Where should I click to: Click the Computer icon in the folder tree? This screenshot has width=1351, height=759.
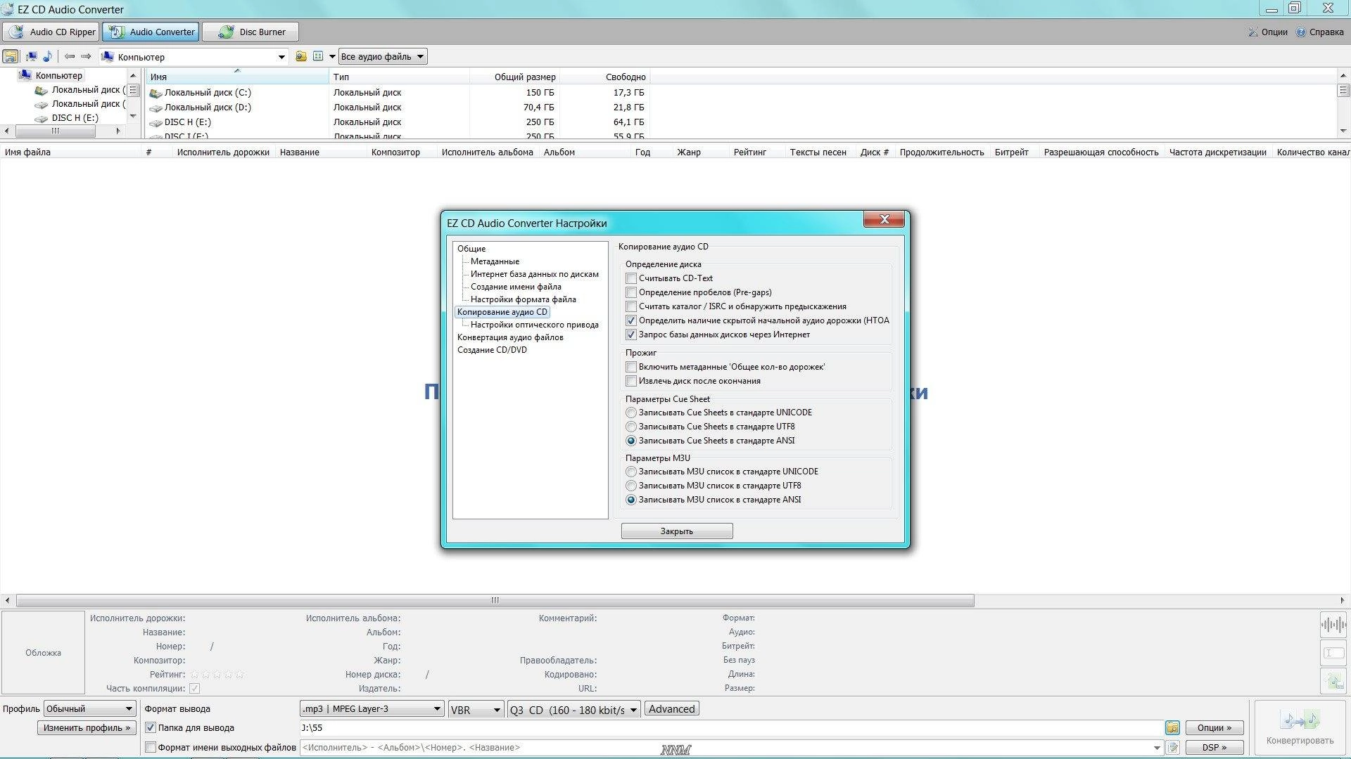click(25, 75)
